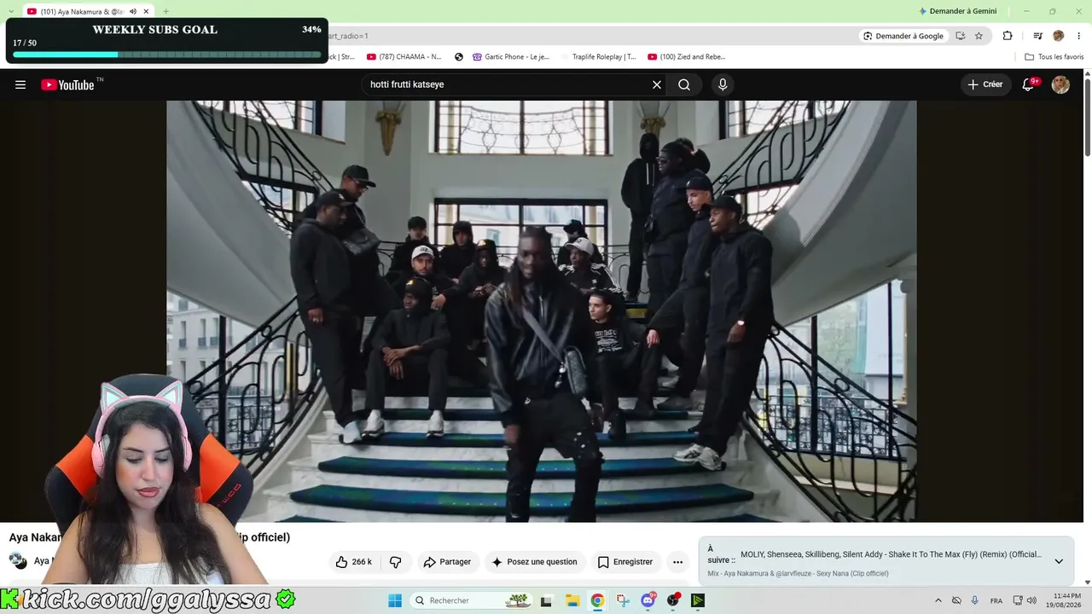Like the video with 266 k likes
The image size is (1092, 614).
coord(354,562)
